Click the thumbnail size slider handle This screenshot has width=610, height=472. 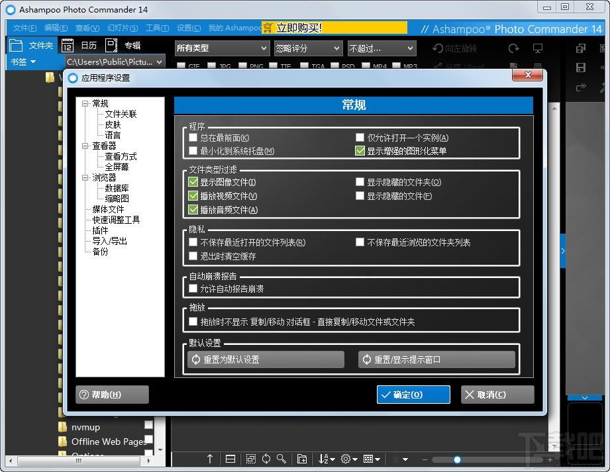click(x=458, y=460)
